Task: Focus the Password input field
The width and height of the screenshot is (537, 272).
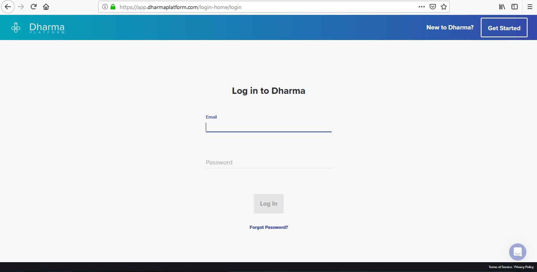Action: 269,162
